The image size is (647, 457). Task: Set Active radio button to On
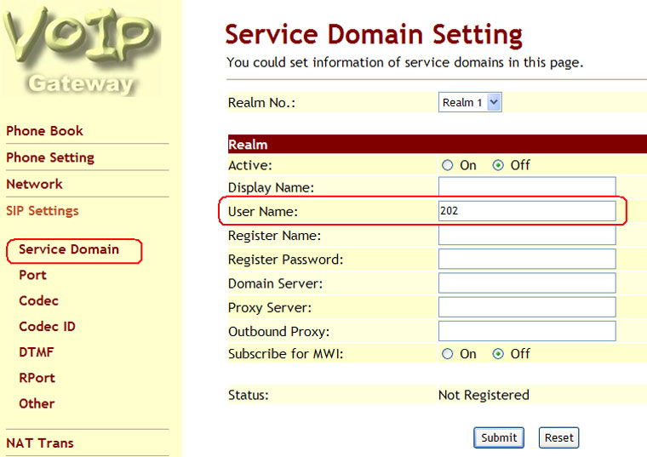pyautogui.click(x=448, y=166)
